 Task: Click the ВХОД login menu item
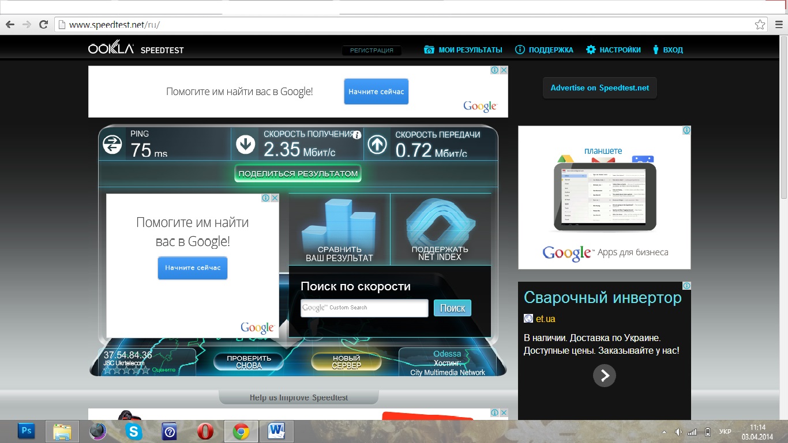tap(673, 50)
